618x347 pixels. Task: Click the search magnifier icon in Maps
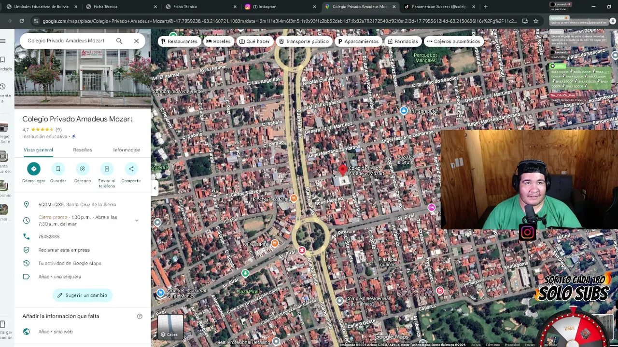click(x=119, y=41)
